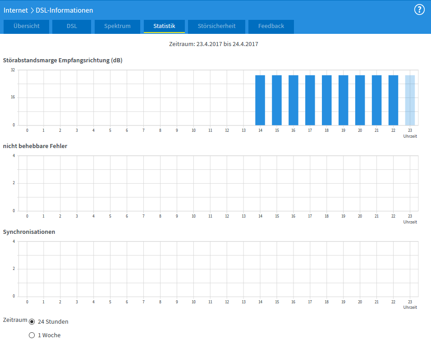Go to the Feedback tab
This screenshot has height=344, width=431.
click(271, 26)
